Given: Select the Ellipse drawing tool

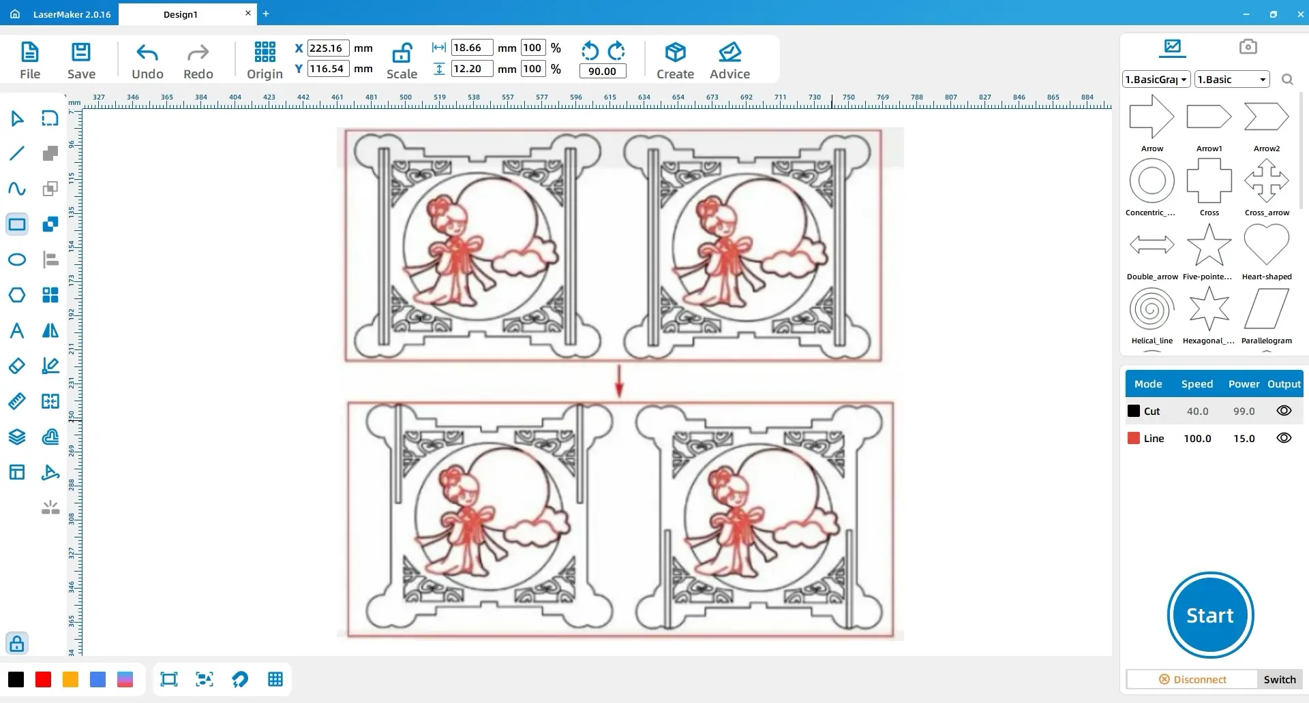Looking at the screenshot, I should (x=17, y=260).
